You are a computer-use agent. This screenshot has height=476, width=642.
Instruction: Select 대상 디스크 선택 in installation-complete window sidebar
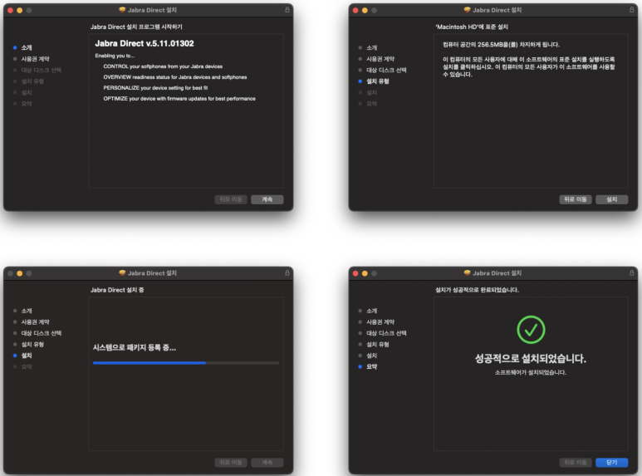386,333
